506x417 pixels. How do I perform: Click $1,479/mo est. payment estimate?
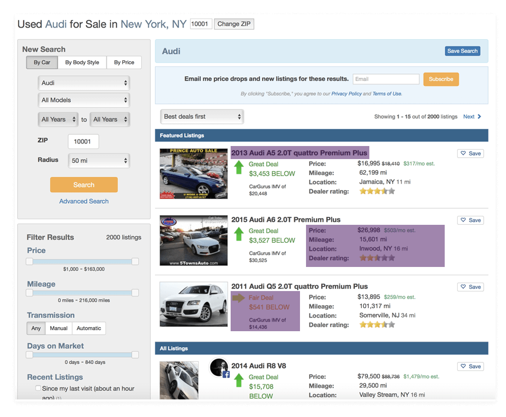click(x=421, y=376)
